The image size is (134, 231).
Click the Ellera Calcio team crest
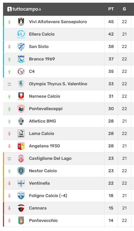(21, 34)
